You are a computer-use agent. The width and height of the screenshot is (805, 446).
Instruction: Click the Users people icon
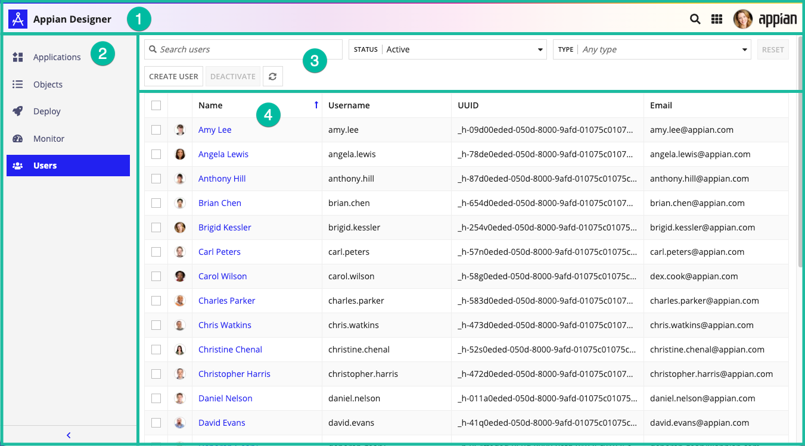(18, 166)
